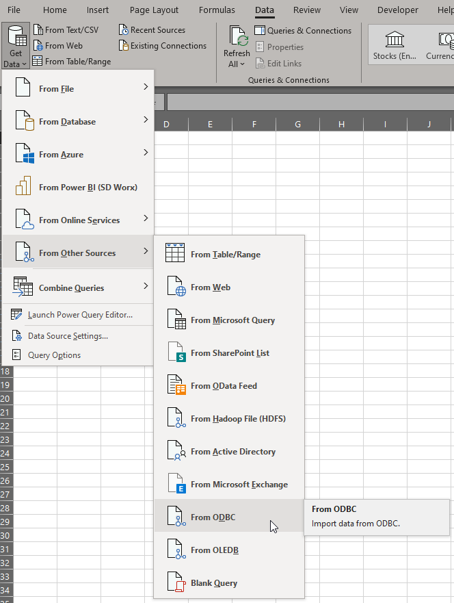
Task: Click the From OLEDB icon
Action: tap(176, 549)
